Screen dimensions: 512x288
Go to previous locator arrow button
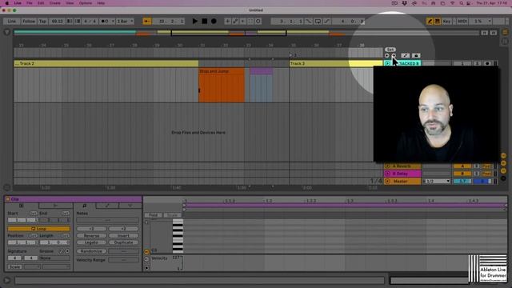click(387, 55)
